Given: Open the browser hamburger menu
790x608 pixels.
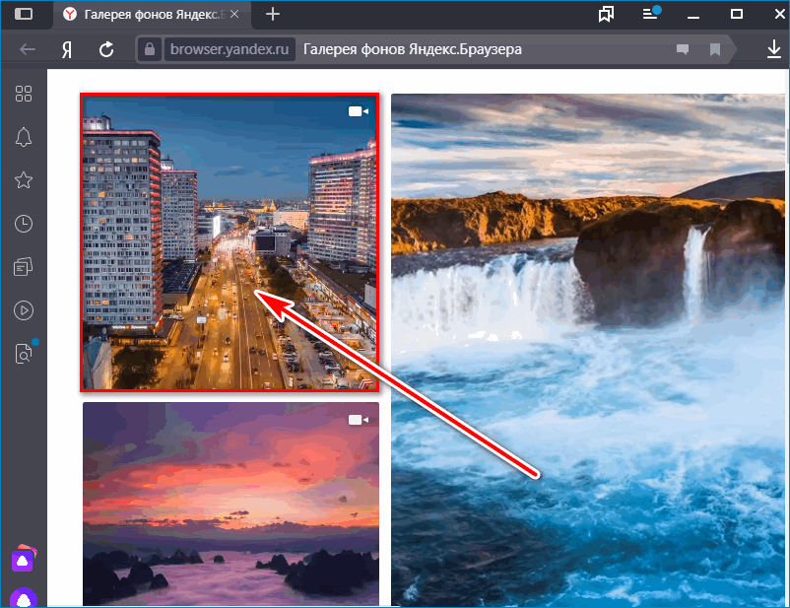Looking at the screenshot, I should click(650, 14).
